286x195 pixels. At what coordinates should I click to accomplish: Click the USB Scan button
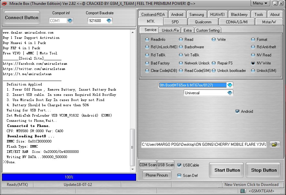point(166,165)
